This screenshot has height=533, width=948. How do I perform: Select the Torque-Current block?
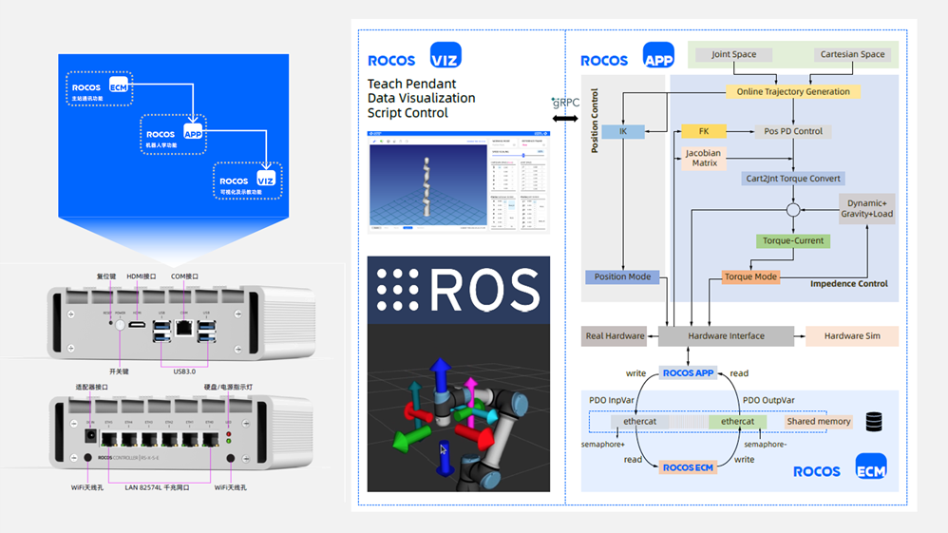pyautogui.click(x=792, y=240)
